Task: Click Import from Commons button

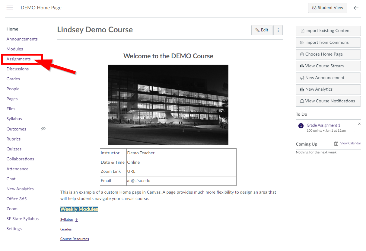Action: 328,43
